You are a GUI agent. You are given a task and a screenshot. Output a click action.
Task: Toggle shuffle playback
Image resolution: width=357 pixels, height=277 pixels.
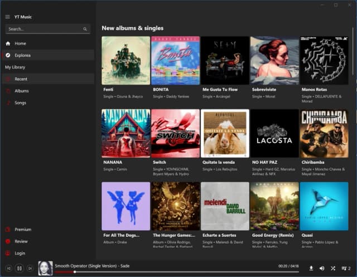click(333, 269)
